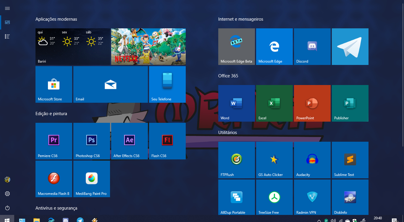This screenshot has width=404, height=222.
Task: Launch the Telegram paper-plane tile
Action: click(350, 47)
